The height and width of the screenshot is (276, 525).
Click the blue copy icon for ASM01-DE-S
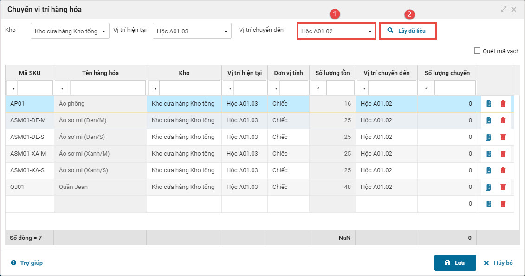point(488,137)
